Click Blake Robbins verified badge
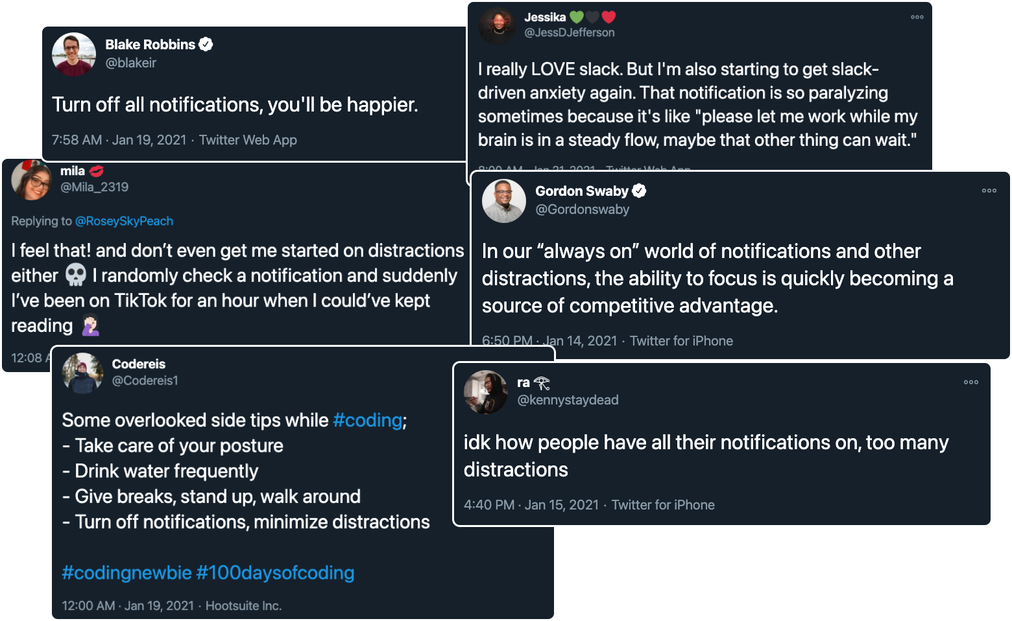The image size is (1012, 621). tap(206, 44)
